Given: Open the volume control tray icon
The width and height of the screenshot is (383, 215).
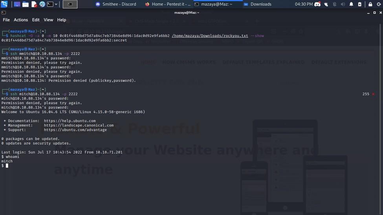Looking at the screenshot, I should tap(343, 4).
